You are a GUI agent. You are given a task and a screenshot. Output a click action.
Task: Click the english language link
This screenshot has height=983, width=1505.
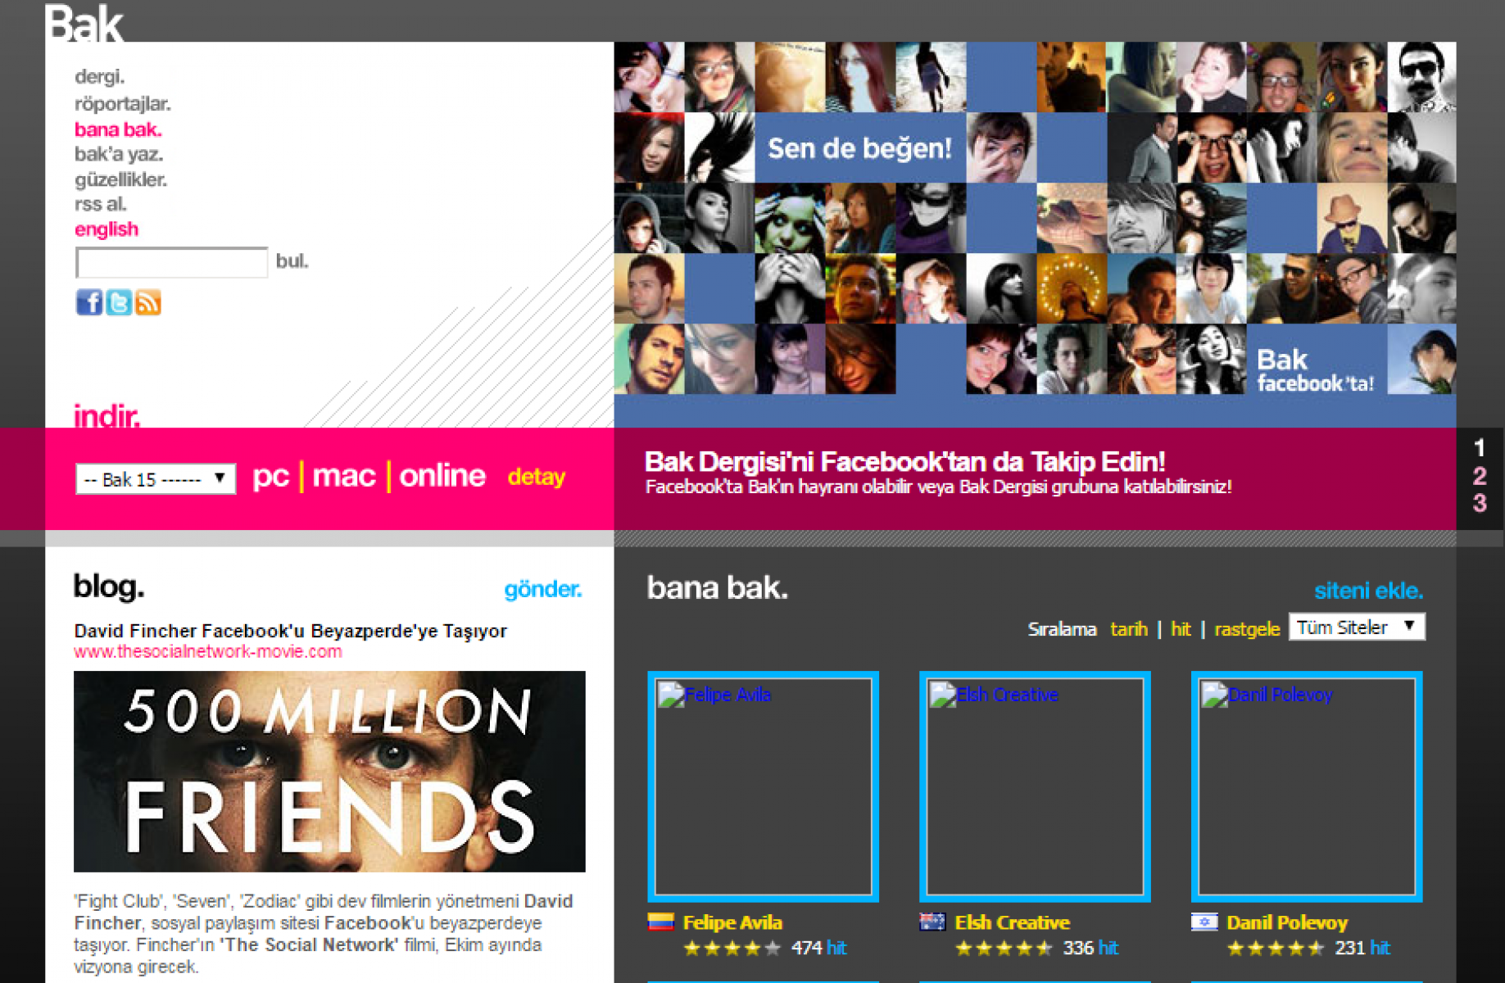107,229
